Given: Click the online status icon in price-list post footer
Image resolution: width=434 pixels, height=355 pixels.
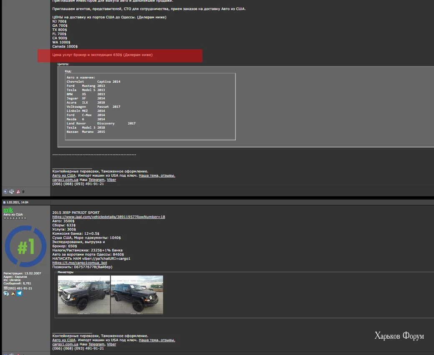Looking at the screenshot, I should 5,192.
